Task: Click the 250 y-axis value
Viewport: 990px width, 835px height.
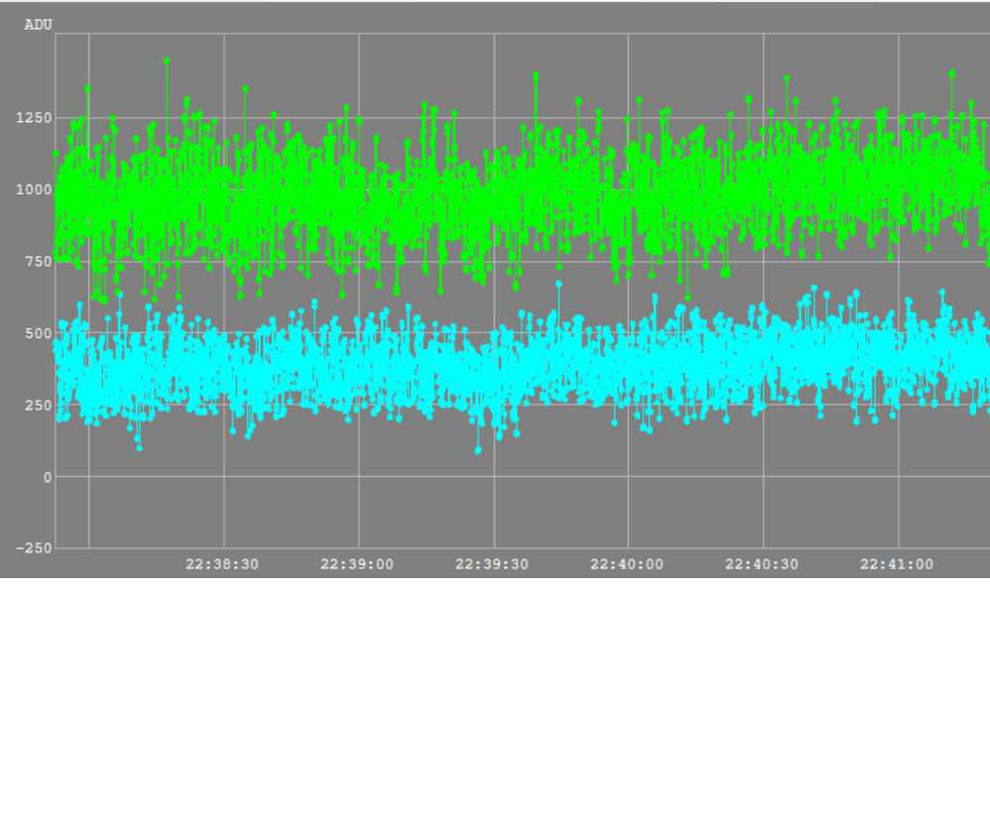Action: pos(39,406)
